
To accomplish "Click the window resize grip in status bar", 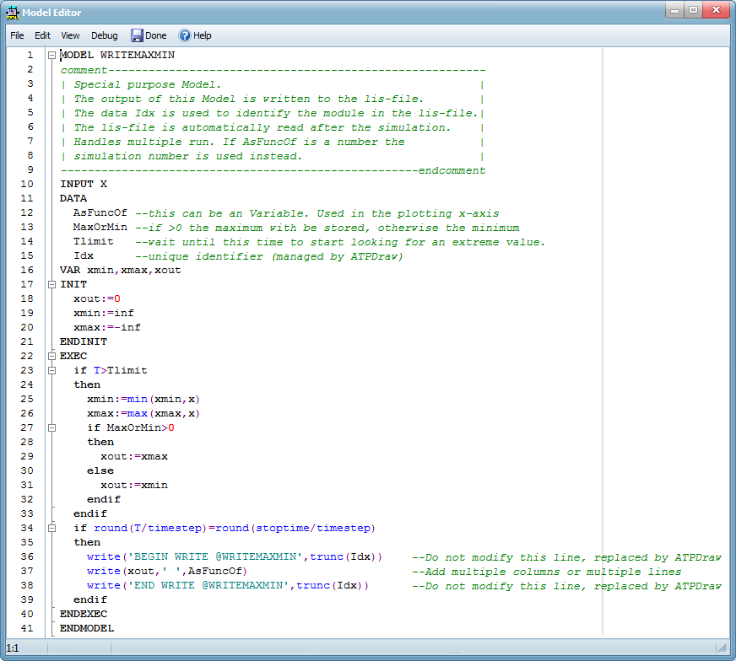I will pos(722,648).
